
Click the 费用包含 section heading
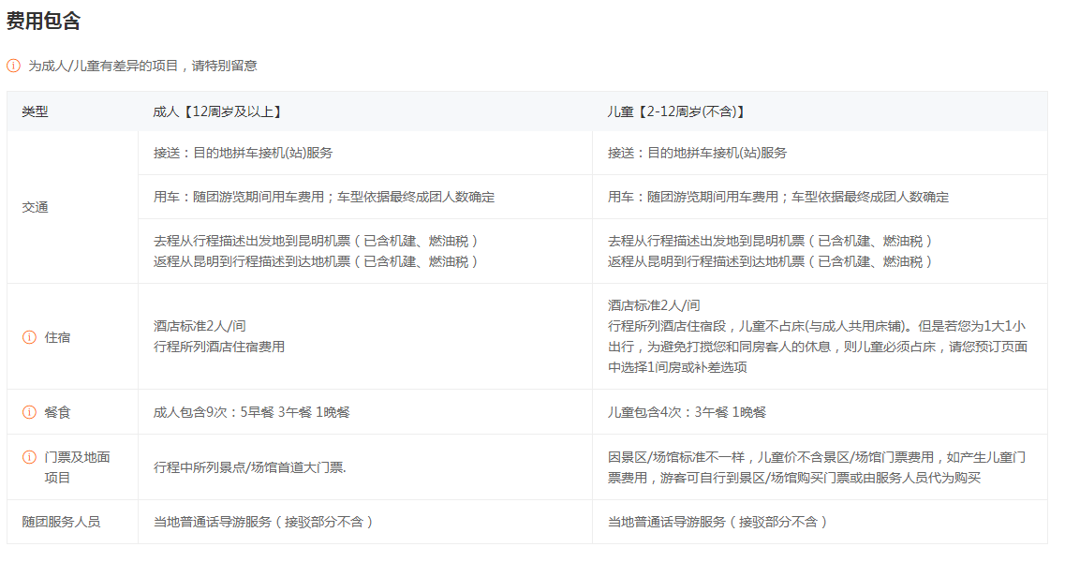coord(43,22)
